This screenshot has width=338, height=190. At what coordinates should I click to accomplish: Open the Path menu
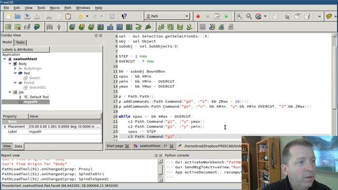(68, 8)
